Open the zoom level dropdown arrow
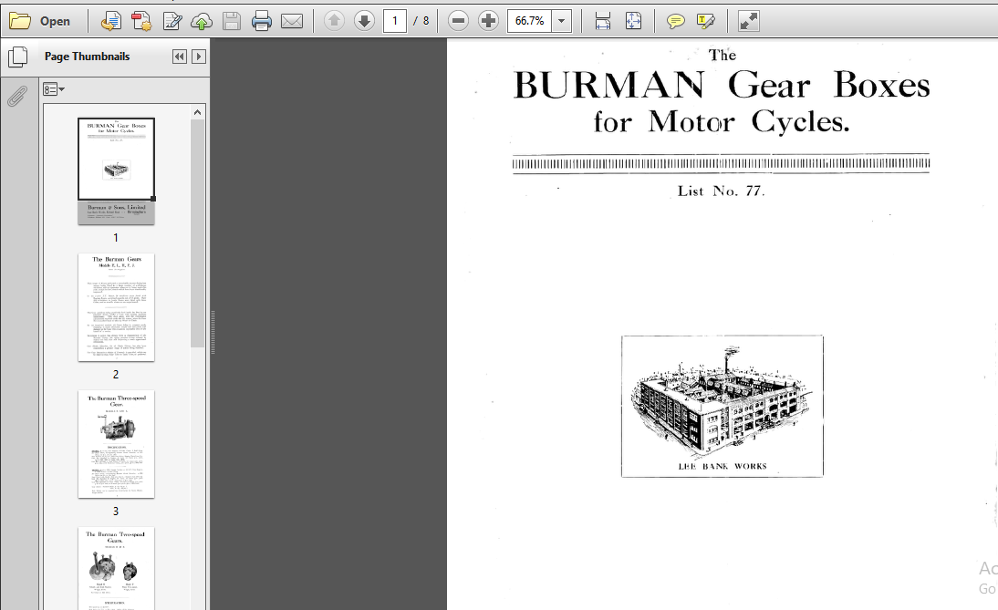The image size is (998, 610). click(561, 21)
